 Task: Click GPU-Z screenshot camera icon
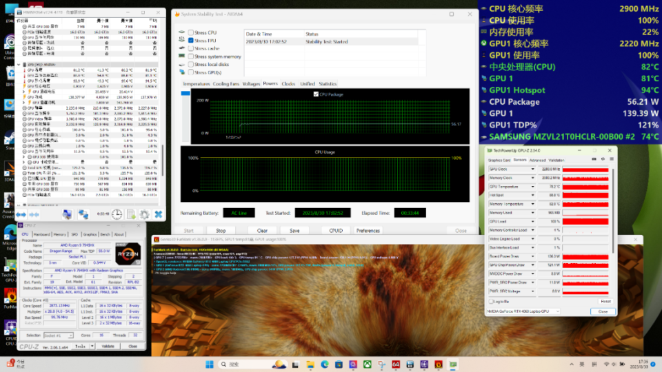593,160
